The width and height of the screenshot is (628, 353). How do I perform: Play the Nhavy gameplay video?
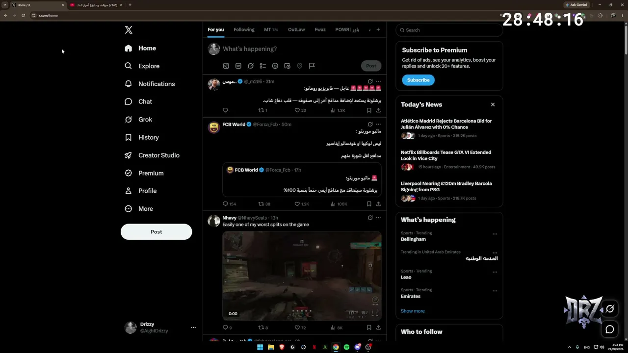click(302, 276)
